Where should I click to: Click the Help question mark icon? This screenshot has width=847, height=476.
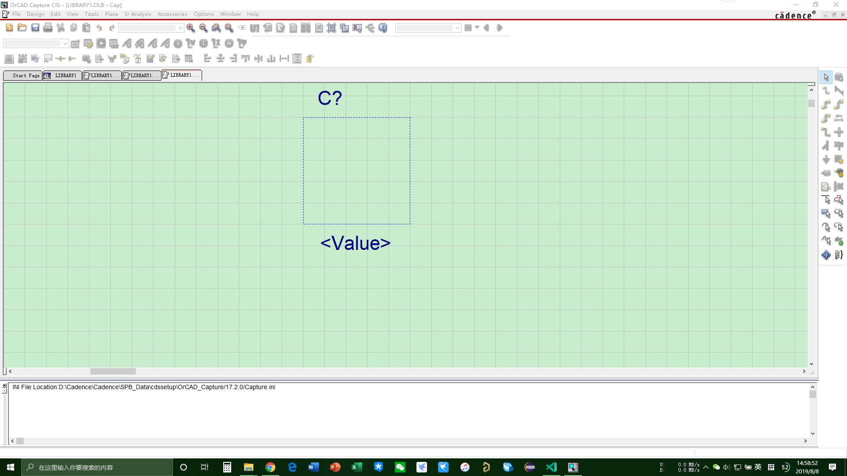(383, 28)
